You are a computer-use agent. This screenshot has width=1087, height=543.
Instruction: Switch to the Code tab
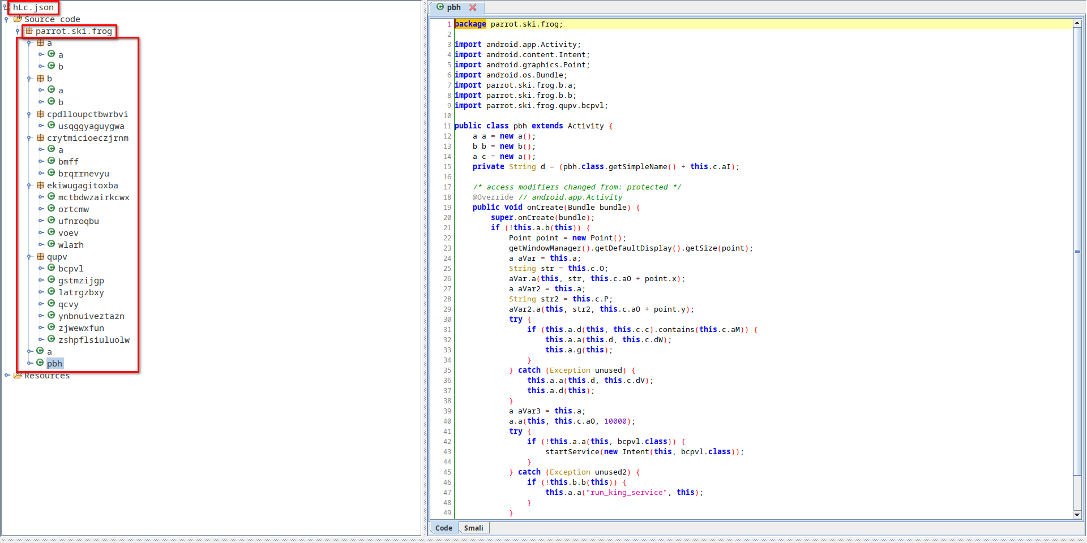point(444,528)
